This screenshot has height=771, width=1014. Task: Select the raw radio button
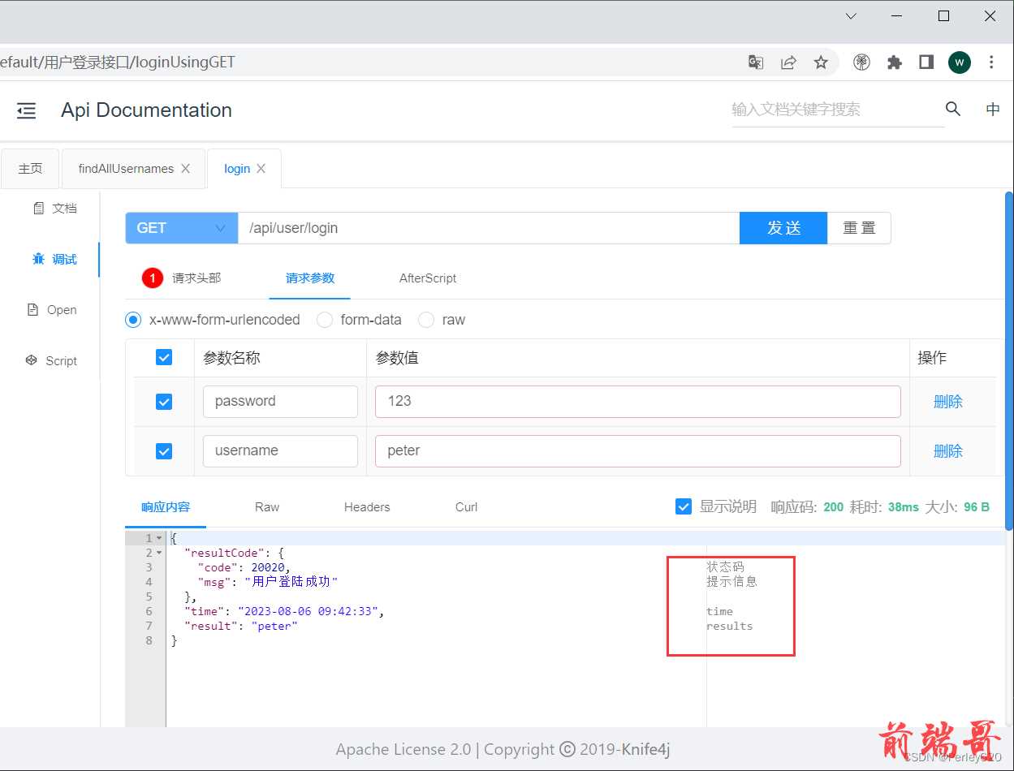(426, 320)
